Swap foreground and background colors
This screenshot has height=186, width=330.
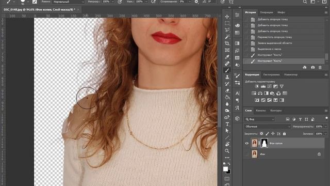(229, 164)
